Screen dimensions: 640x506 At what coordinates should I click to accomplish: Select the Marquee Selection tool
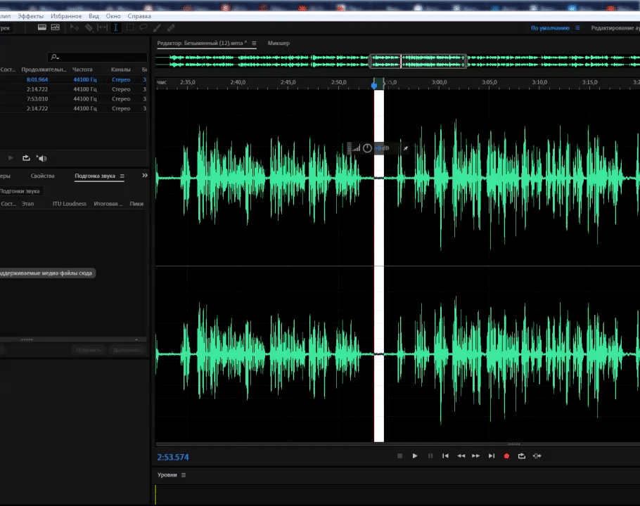coord(130,28)
